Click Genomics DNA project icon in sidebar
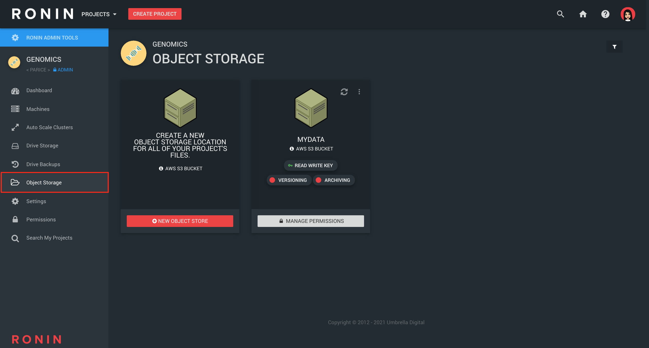Screen dimensions: 649x348 click(x=14, y=62)
